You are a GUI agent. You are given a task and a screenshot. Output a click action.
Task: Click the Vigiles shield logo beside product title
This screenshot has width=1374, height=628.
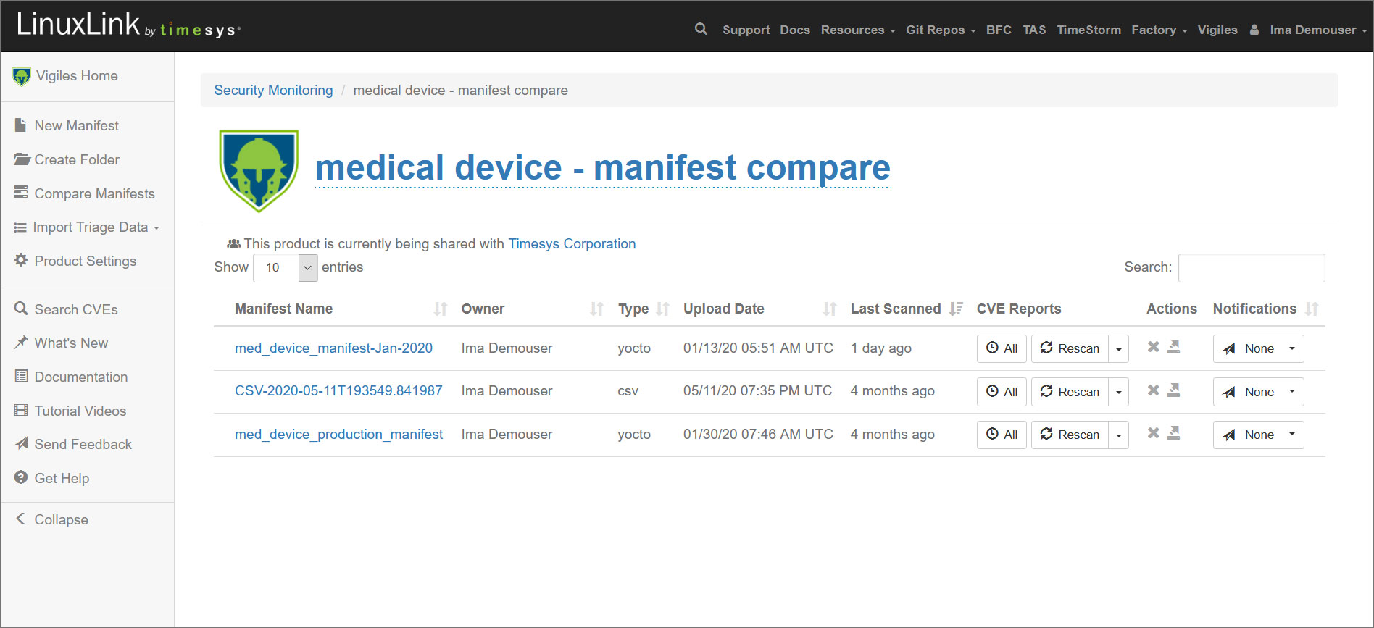click(259, 171)
